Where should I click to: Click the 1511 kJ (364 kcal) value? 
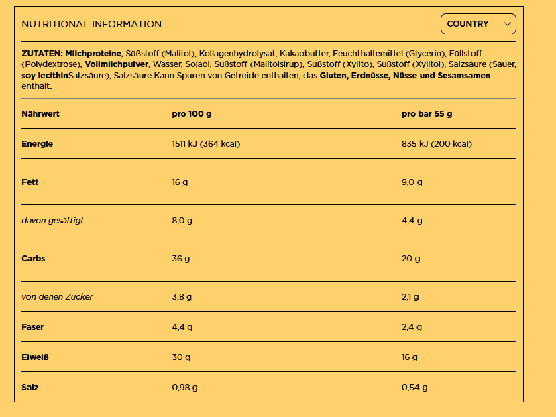206,144
